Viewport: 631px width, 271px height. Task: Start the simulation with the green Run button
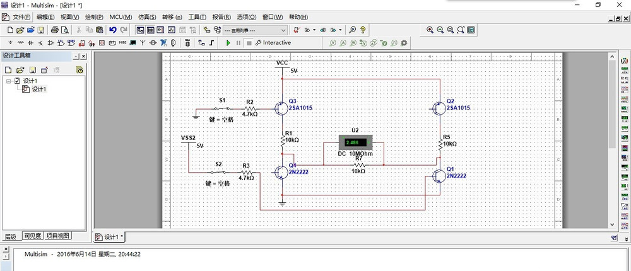[228, 43]
